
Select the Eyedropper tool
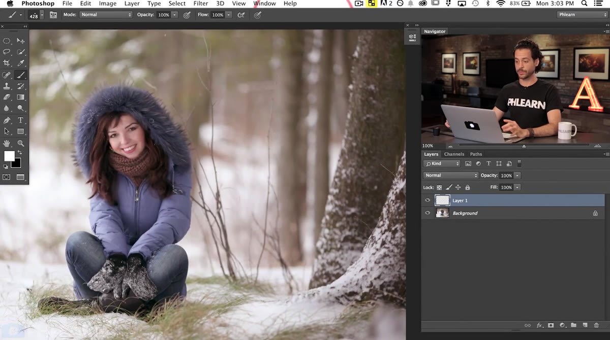tap(21, 63)
